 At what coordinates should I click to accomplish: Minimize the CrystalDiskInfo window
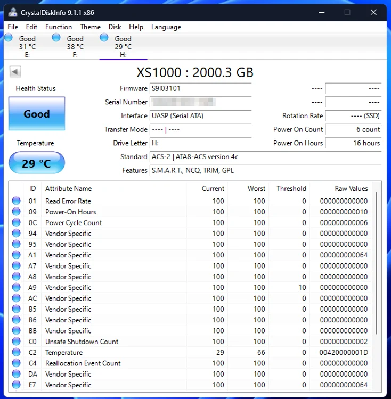[x=322, y=12]
